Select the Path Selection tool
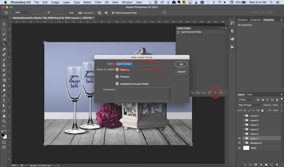The image size is (284, 167). point(4,106)
